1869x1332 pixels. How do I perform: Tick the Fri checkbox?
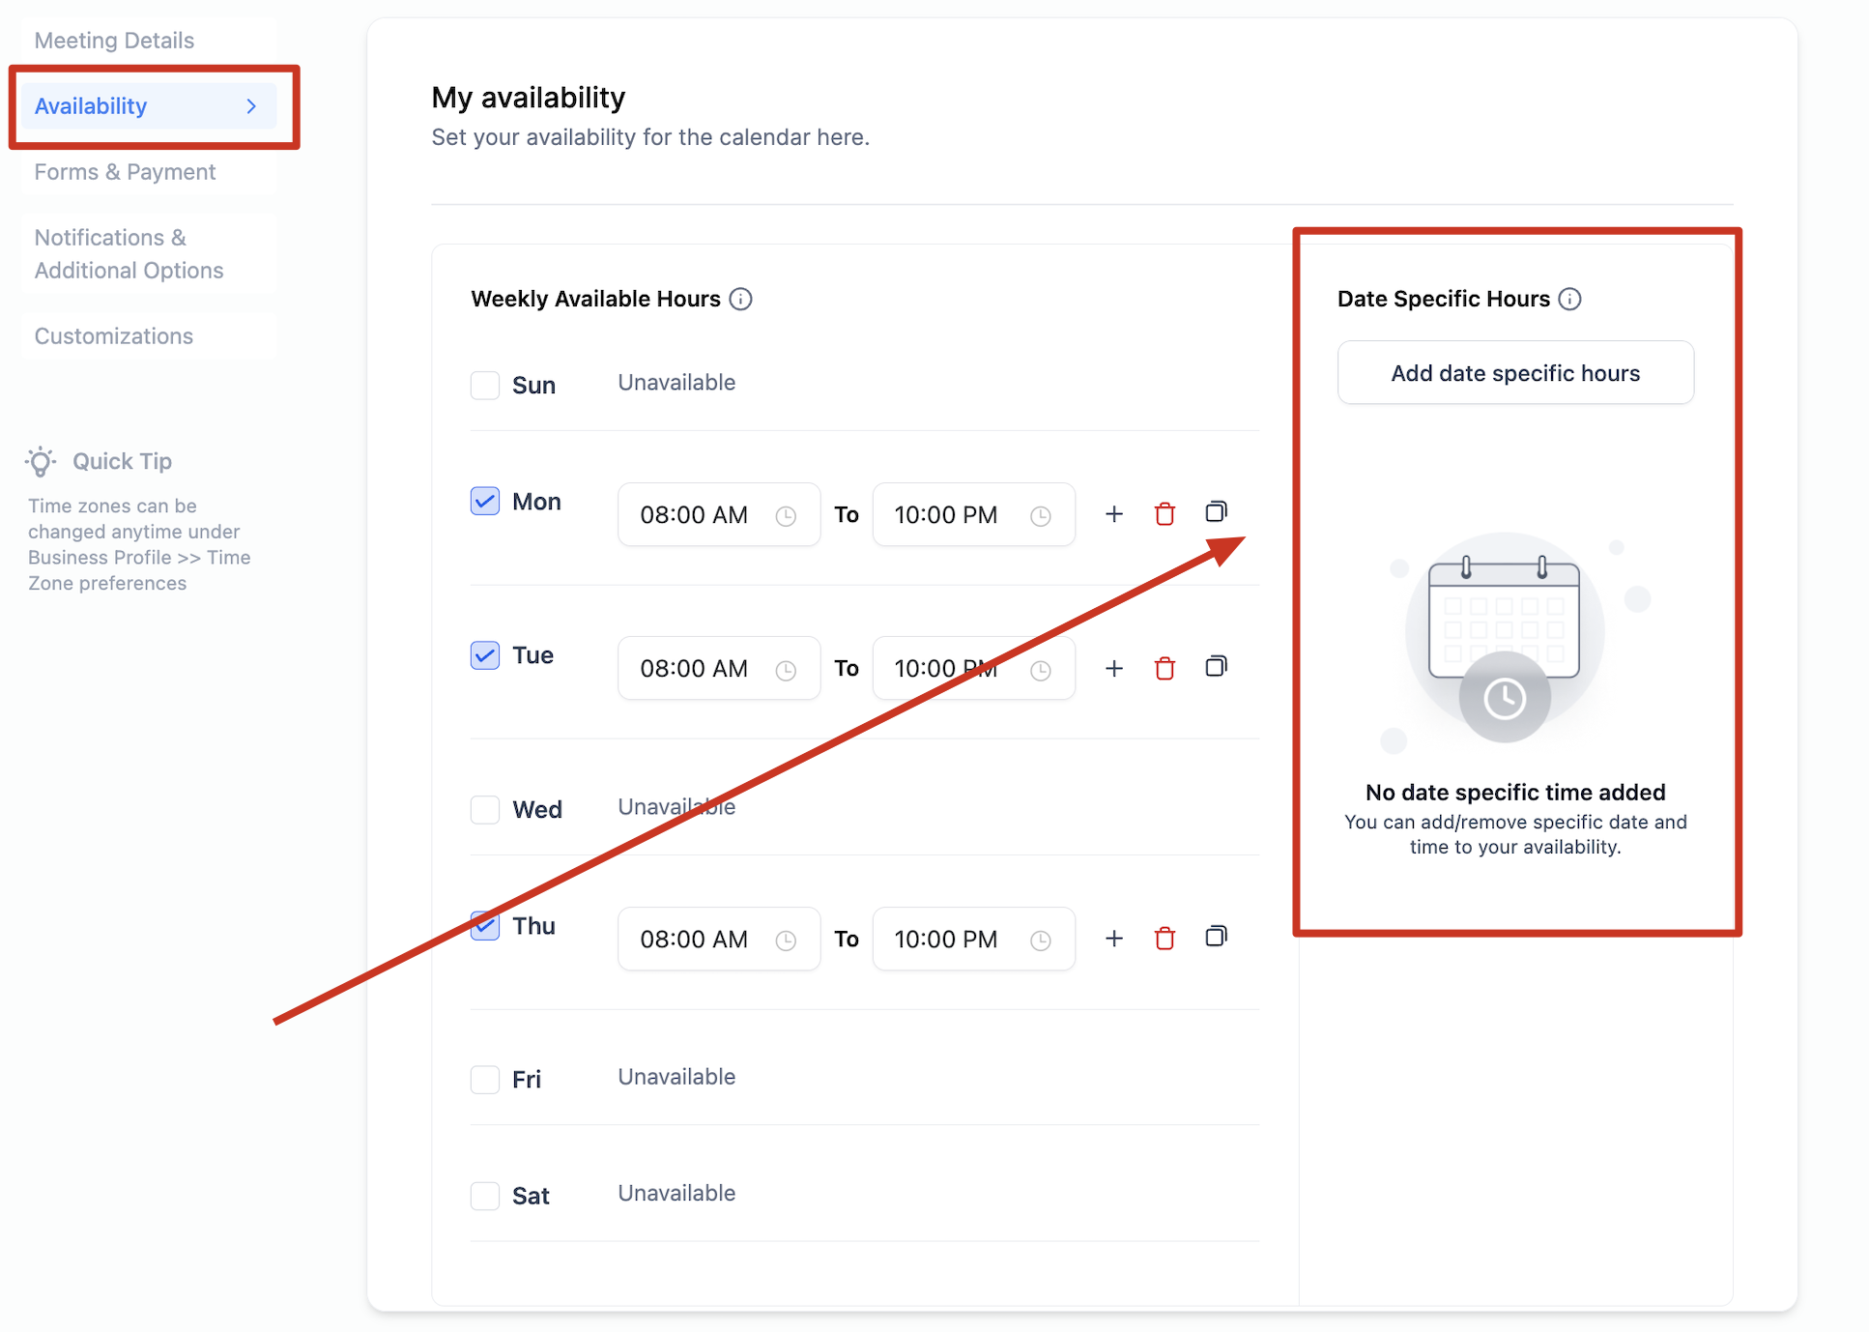pyautogui.click(x=485, y=1080)
